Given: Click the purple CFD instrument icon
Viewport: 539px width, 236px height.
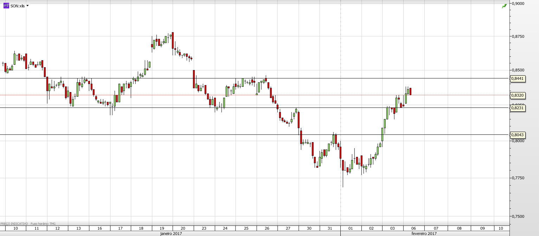Looking at the screenshot, I should click(x=6, y=6).
